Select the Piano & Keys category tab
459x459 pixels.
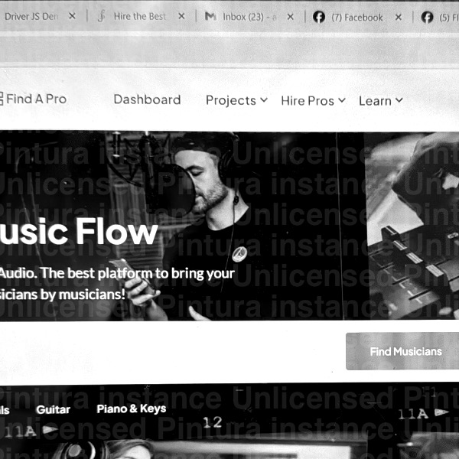(x=132, y=409)
